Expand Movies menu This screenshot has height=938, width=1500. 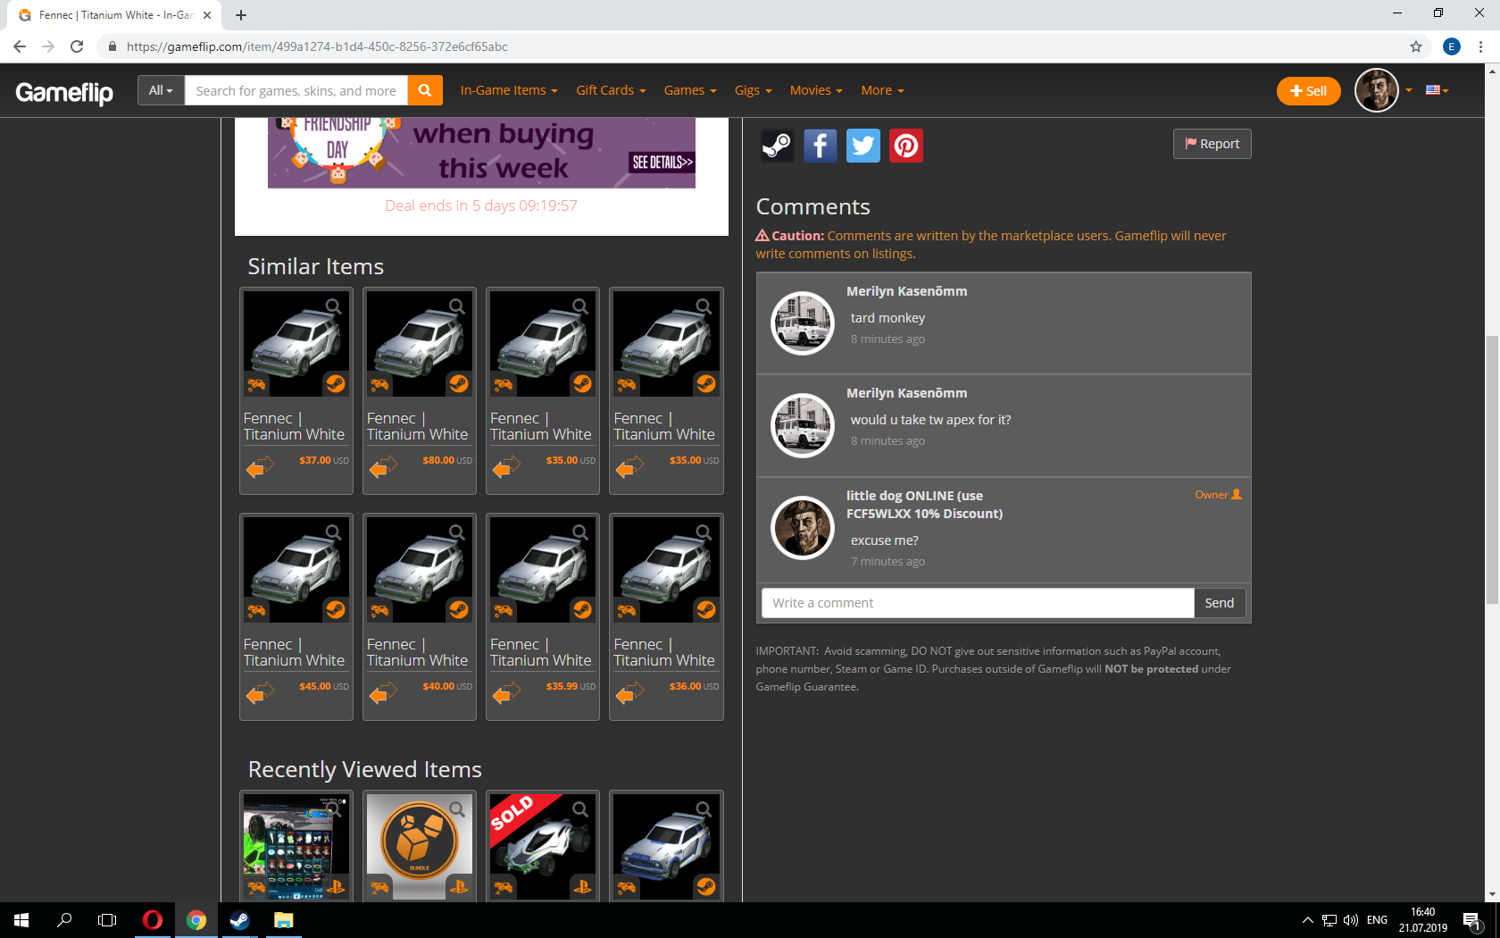click(816, 90)
